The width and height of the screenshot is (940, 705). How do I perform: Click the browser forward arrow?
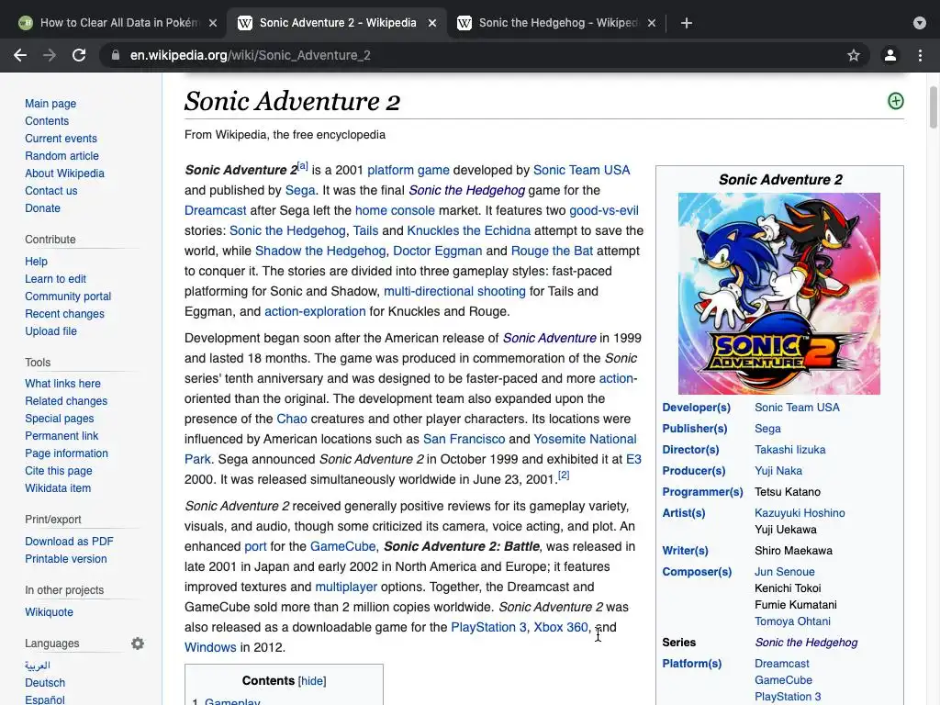50,55
